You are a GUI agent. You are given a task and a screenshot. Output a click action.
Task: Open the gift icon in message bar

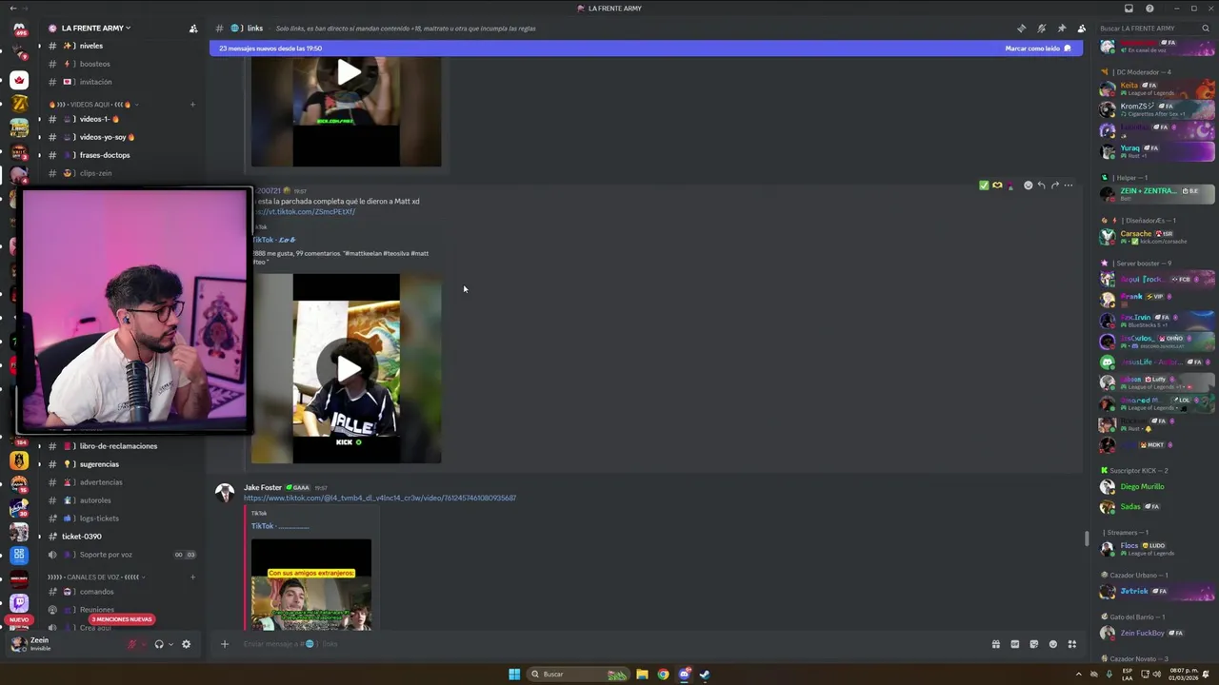995,644
